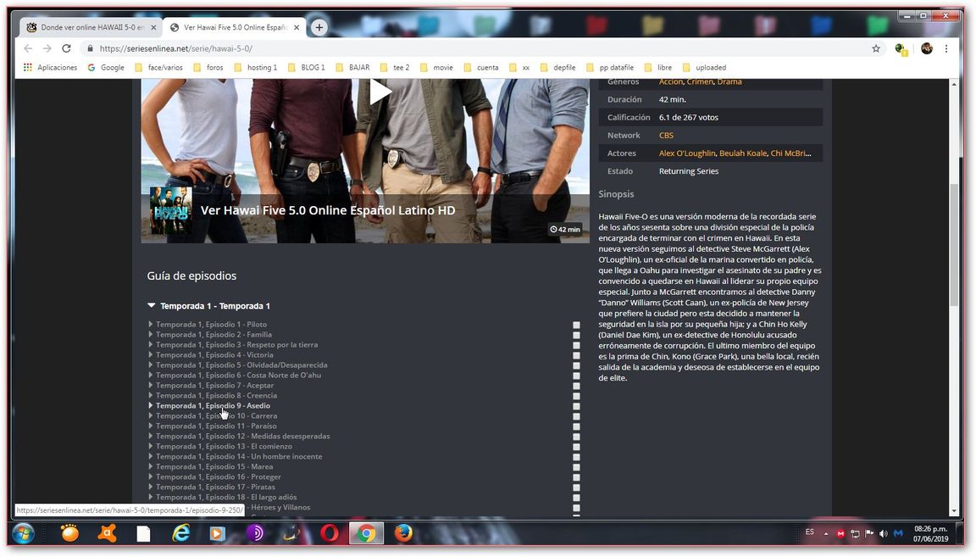Viewport: 976px width, 557px height.
Task: Open a new tab with the plus button
Action: coord(319,27)
